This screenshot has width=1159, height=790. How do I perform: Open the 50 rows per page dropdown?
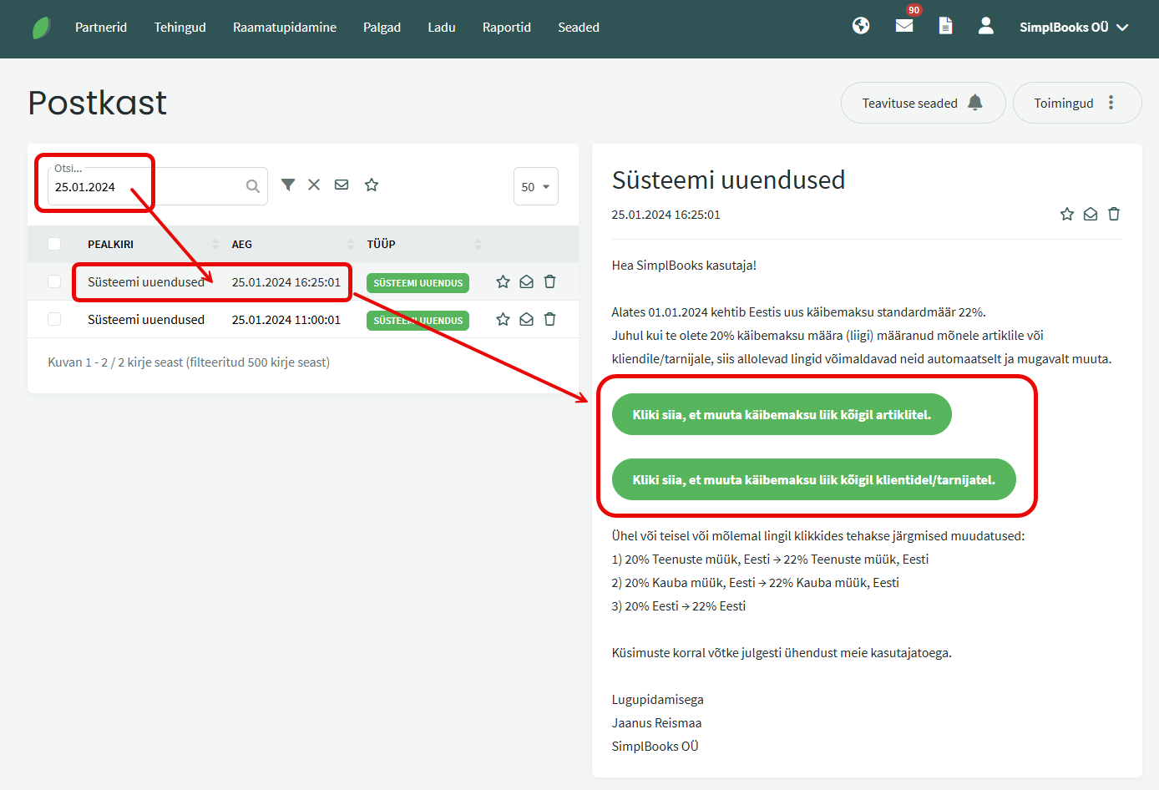point(535,186)
